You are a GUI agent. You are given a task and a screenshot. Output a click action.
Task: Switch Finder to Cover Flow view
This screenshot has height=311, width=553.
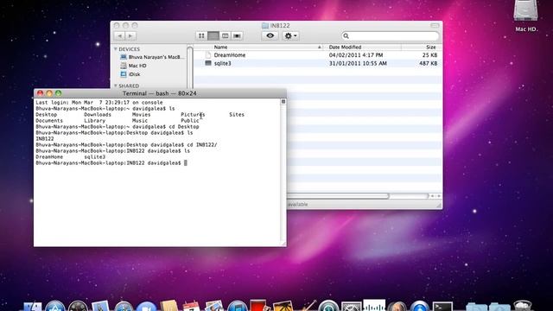pos(237,35)
